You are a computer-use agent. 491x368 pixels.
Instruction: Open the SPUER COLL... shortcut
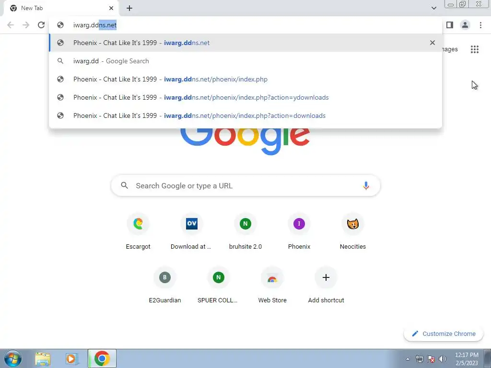click(x=219, y=285)
